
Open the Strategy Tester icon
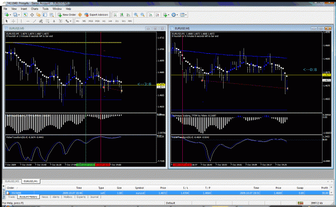(x=52, y=15)
